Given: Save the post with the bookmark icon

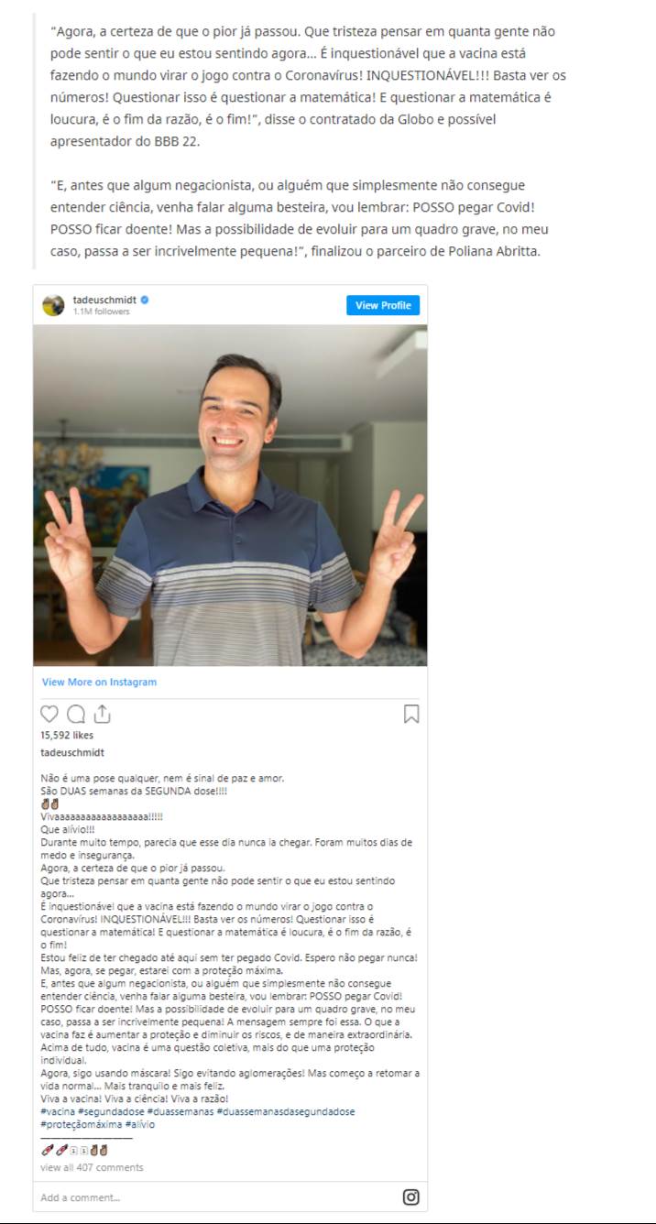Looking at the screenshot, I should point(411,714).
